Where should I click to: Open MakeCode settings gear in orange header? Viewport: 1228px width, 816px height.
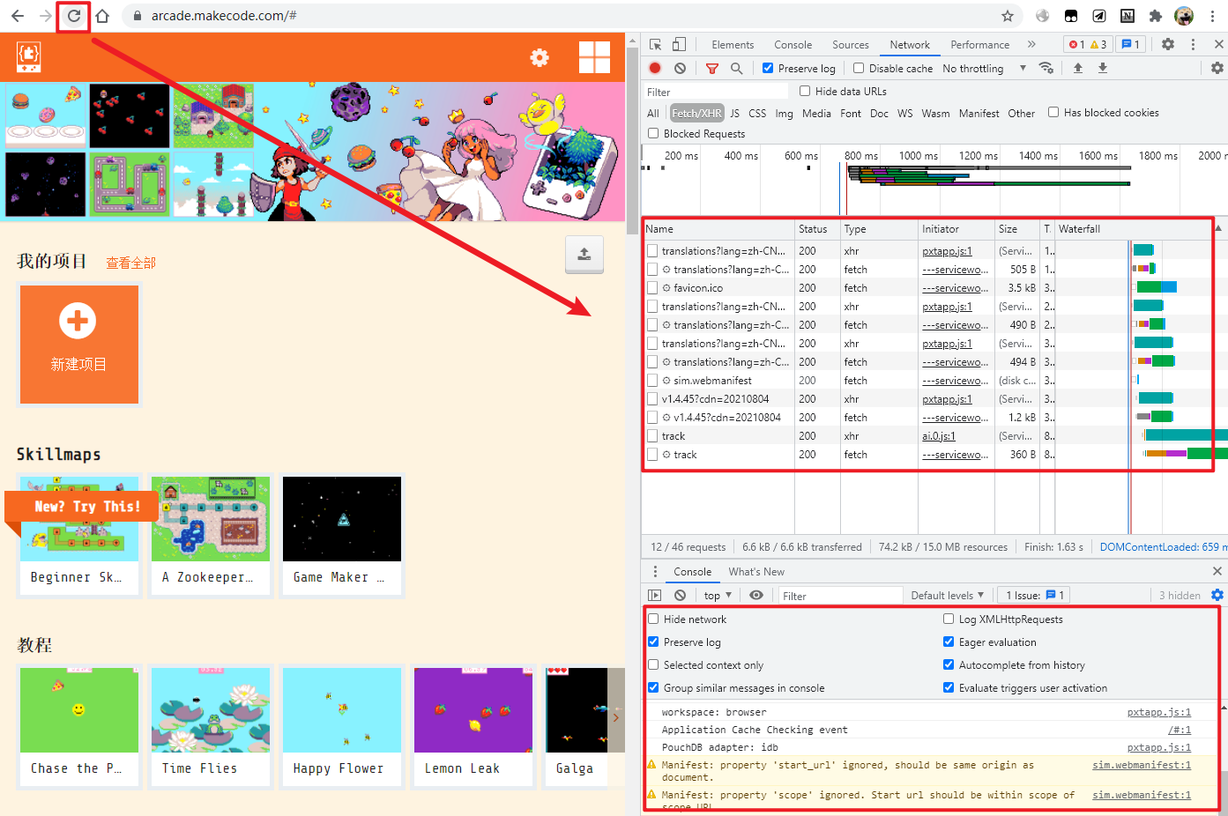[x=540, y=57]
